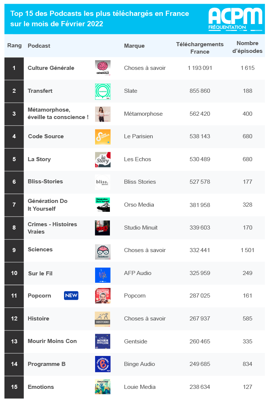Select the Code Source podcast artwork
Viewport: 269px width, 404px height.
(x=102, y=136)
